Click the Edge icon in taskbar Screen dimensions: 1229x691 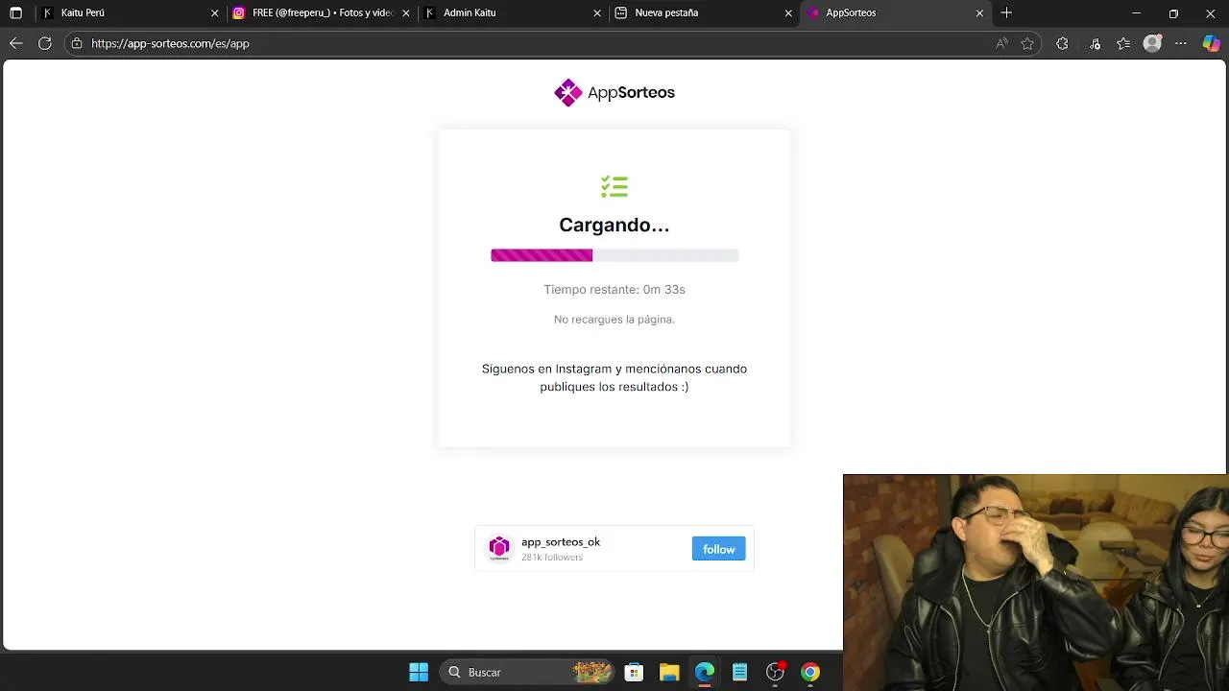[705, 672]
